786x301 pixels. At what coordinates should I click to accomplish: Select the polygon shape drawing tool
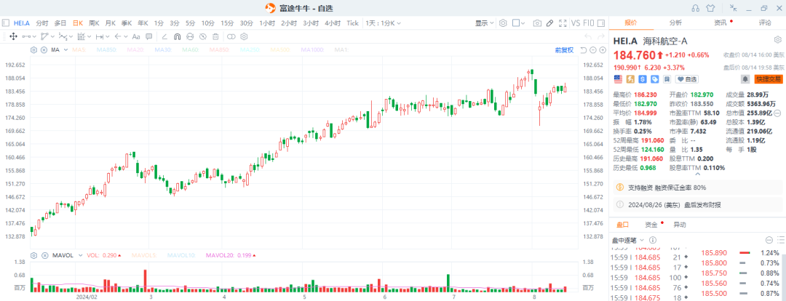pos(45,36)
